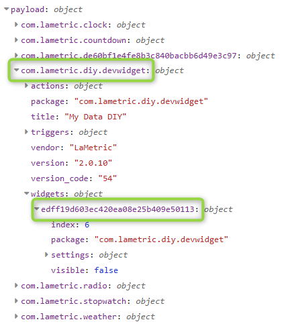Expand the com.lametric.weather object
Viewport: 298px width, 328px height.
pyautogui.click(x=16, y=316)
